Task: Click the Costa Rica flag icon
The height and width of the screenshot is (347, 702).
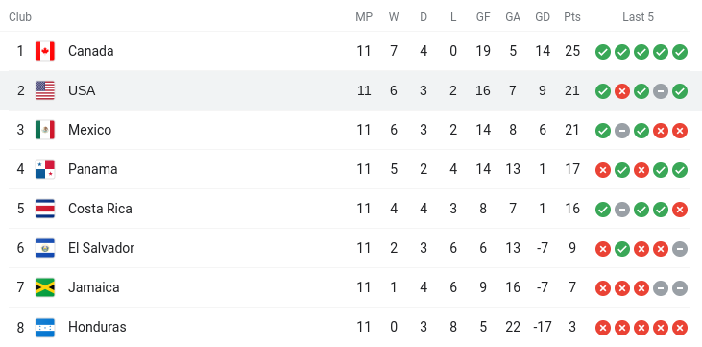Action: point(45,209)
